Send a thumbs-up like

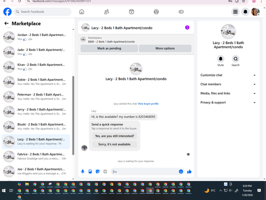(189, 171)
